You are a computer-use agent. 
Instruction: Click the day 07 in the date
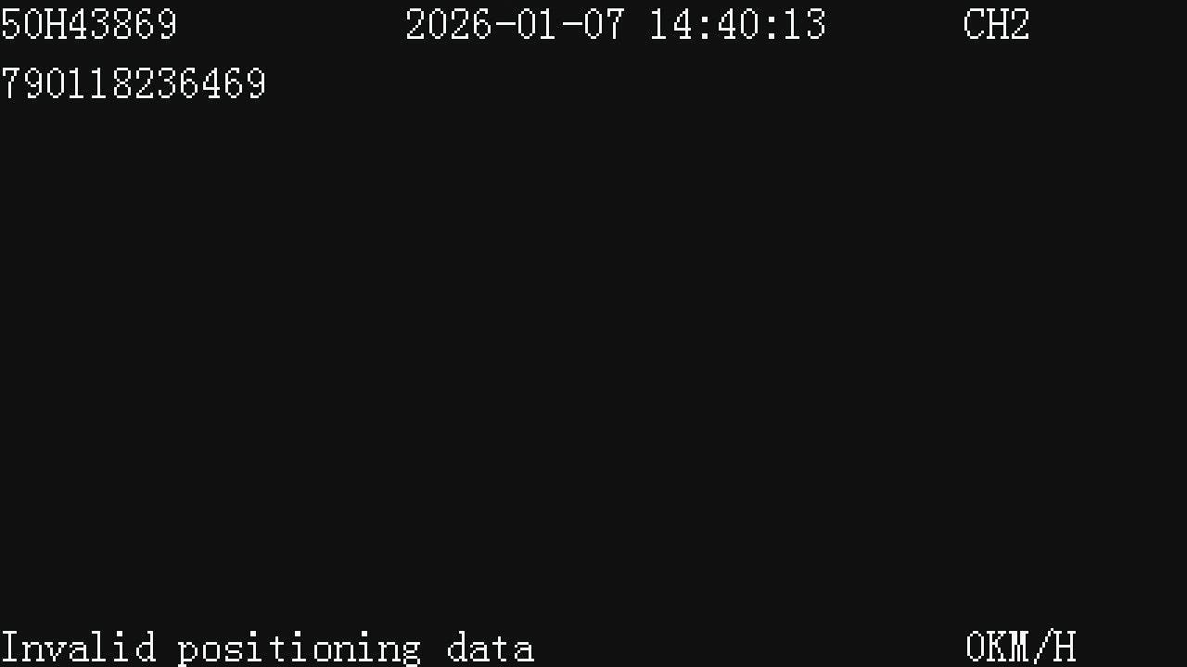click(604, 25)
